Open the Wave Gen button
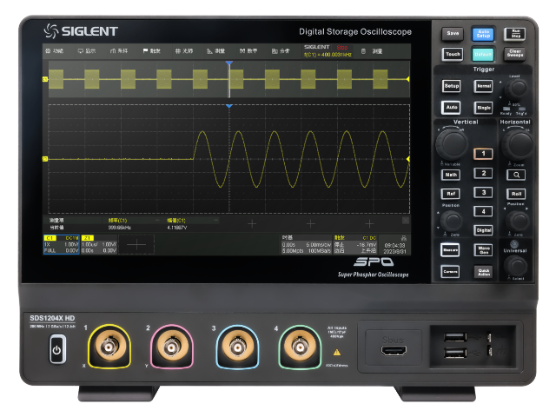This screenshot has height=417, width=556. (483, 250)
